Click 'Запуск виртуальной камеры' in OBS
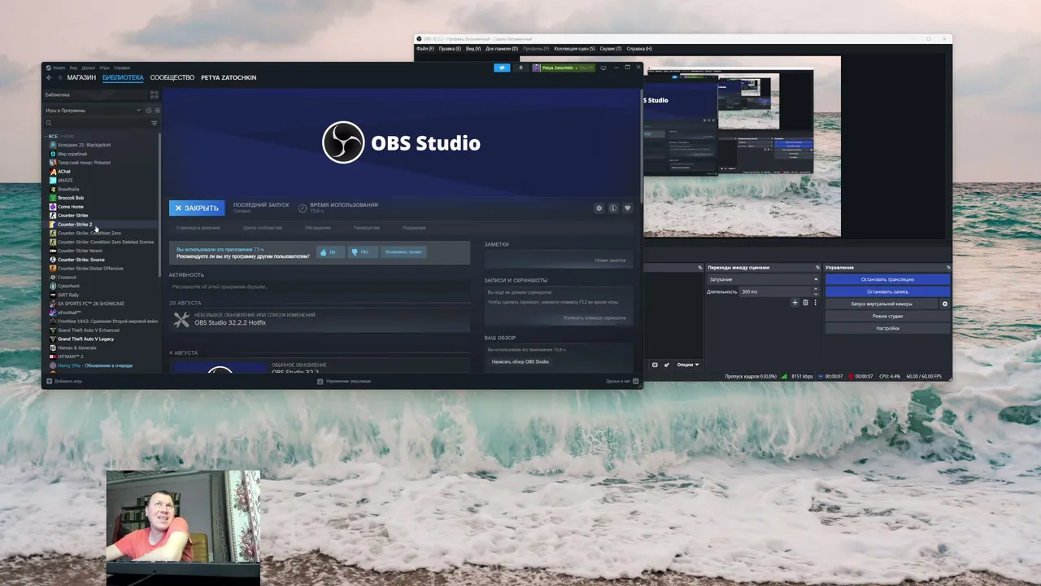 pos(882,304)
